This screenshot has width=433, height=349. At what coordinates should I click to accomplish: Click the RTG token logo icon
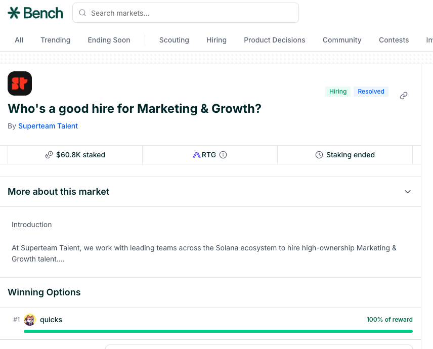pos(196,155)
